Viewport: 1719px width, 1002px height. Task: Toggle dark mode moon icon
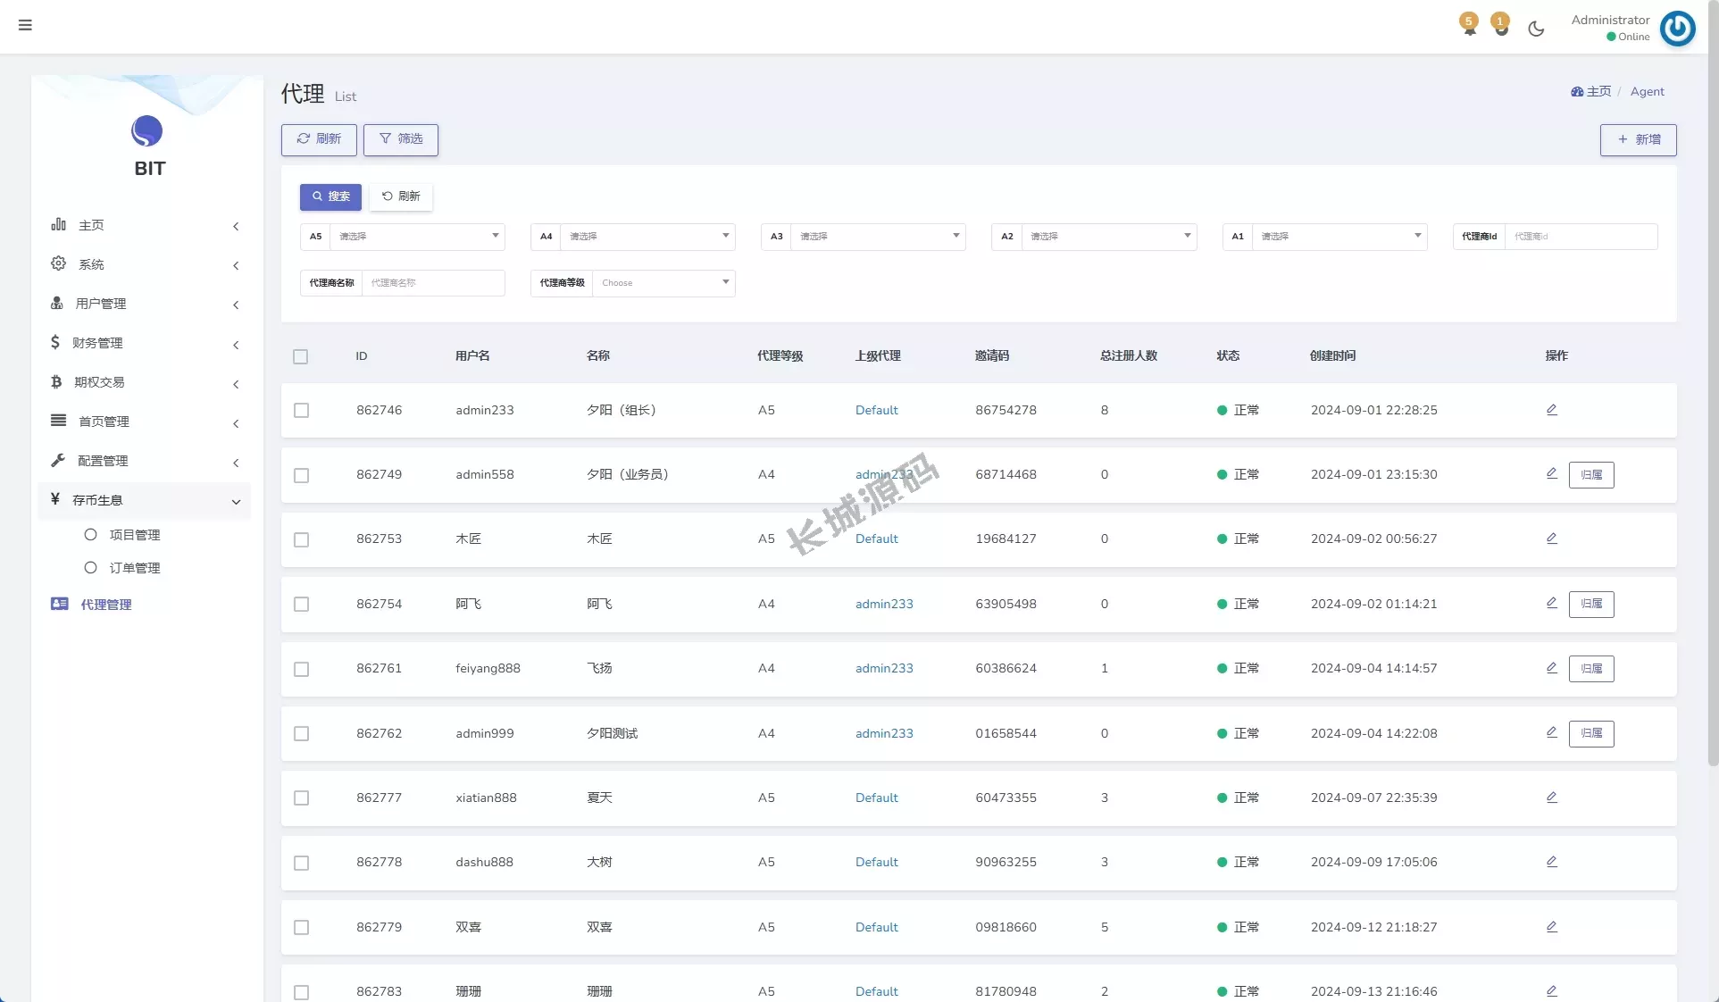click(1536, 29)
